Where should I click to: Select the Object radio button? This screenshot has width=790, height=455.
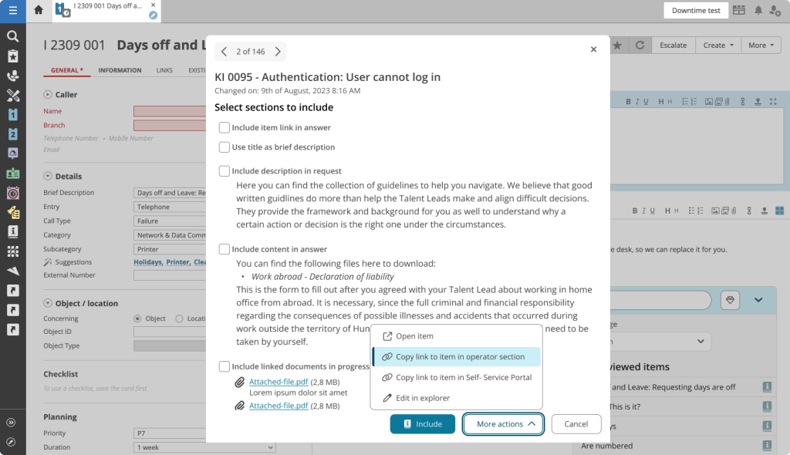point(138,318)
